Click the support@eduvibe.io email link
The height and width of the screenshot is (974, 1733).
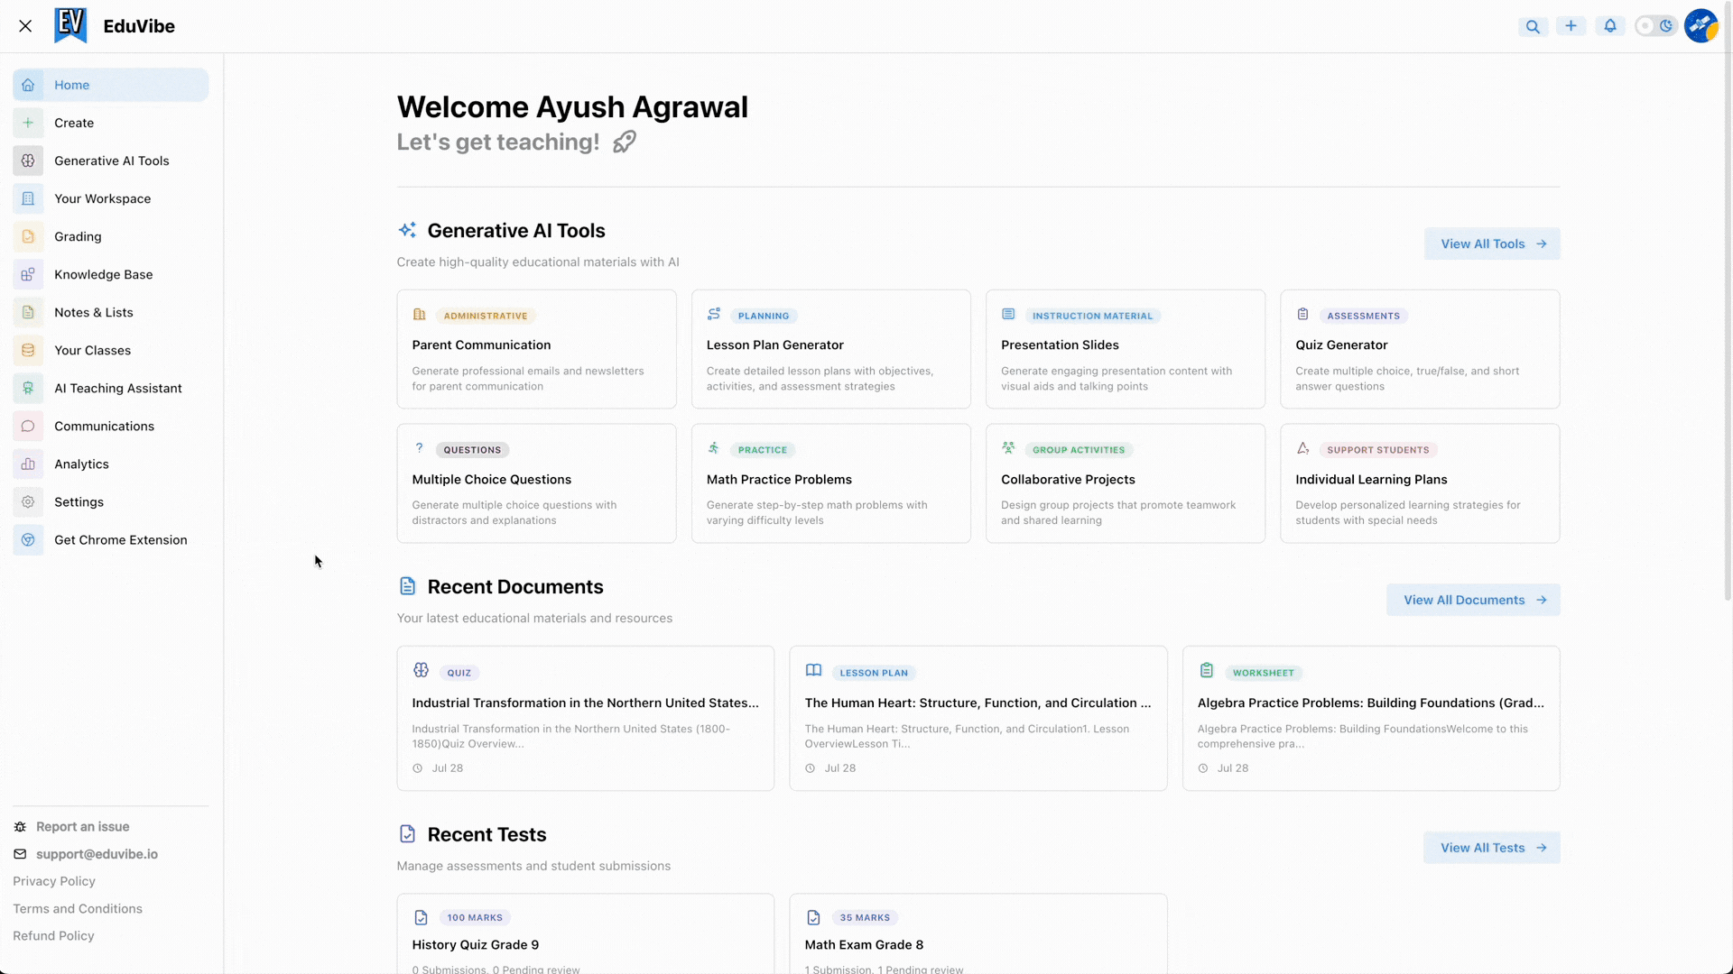[97, 854]
